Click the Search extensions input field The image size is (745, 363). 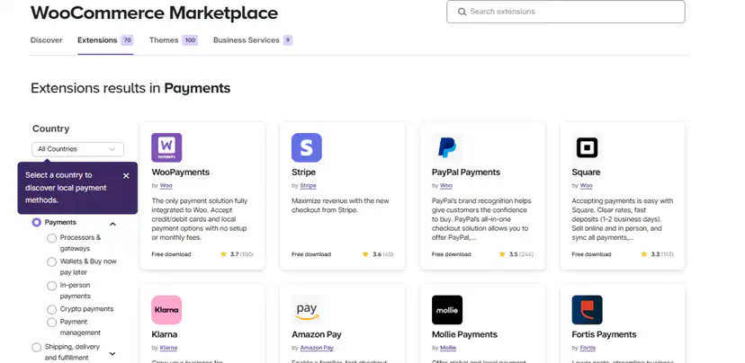(x=566, y=12)
